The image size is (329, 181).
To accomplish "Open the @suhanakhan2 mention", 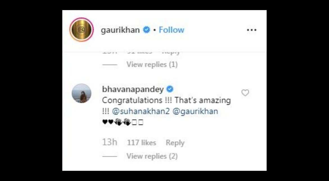I will coord(141,111).
